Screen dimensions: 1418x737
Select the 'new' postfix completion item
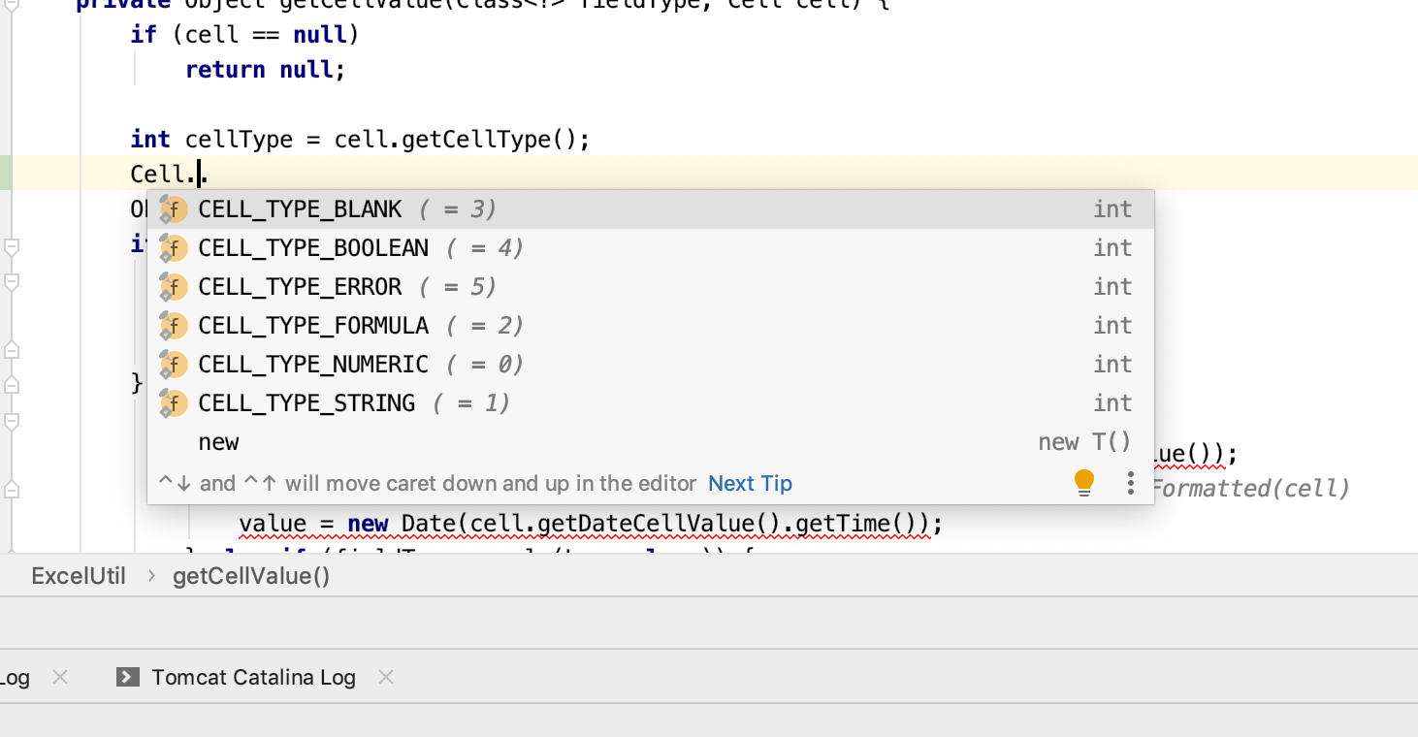650,442
